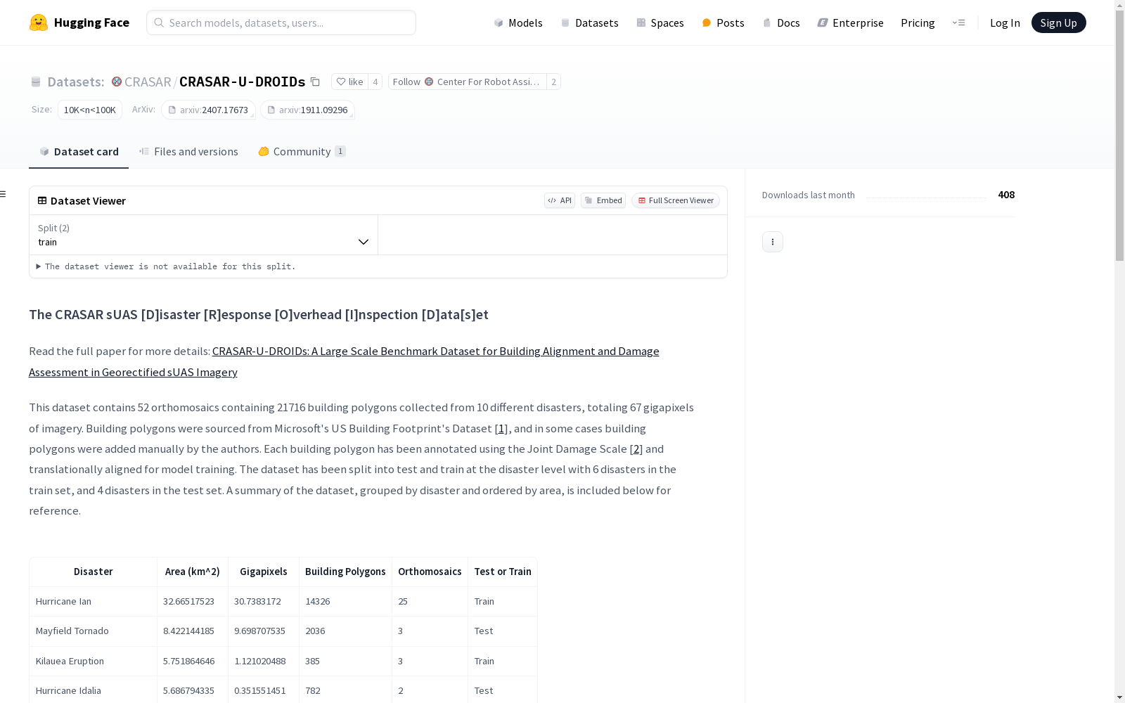Open arxiv:2407.17673 paper tag
This screenshot has width=1125, height=703.
pos(208,110)
